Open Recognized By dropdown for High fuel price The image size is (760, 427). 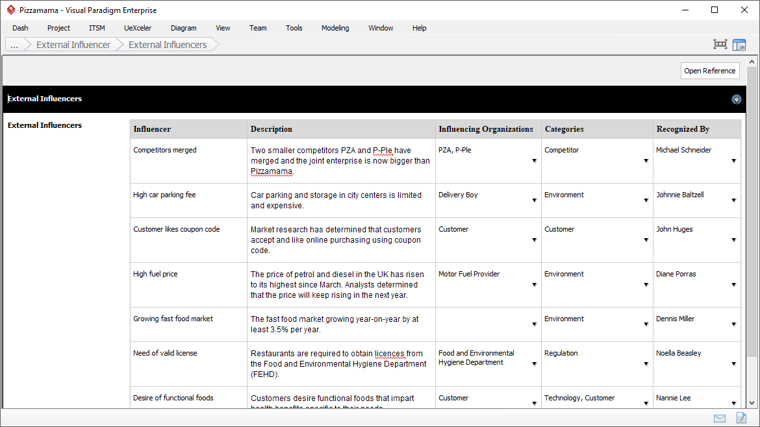734,285
